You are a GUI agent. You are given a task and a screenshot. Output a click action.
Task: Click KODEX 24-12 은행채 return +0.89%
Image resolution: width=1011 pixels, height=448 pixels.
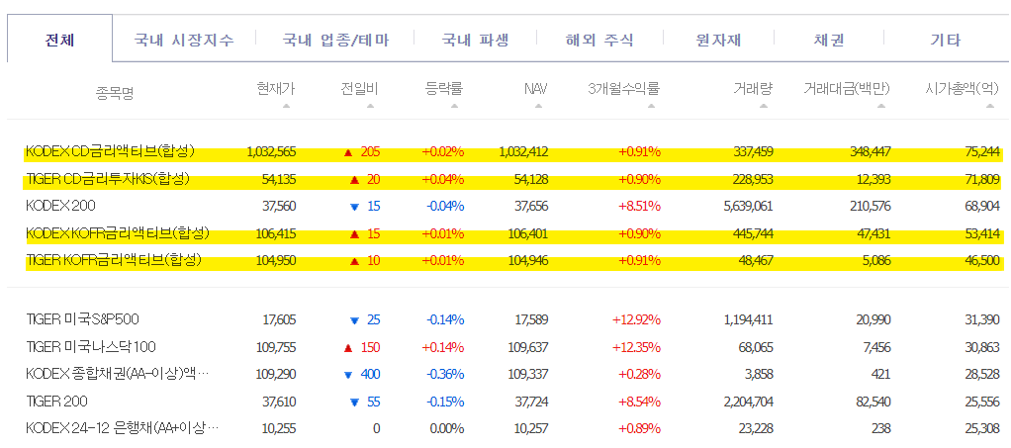639,428
